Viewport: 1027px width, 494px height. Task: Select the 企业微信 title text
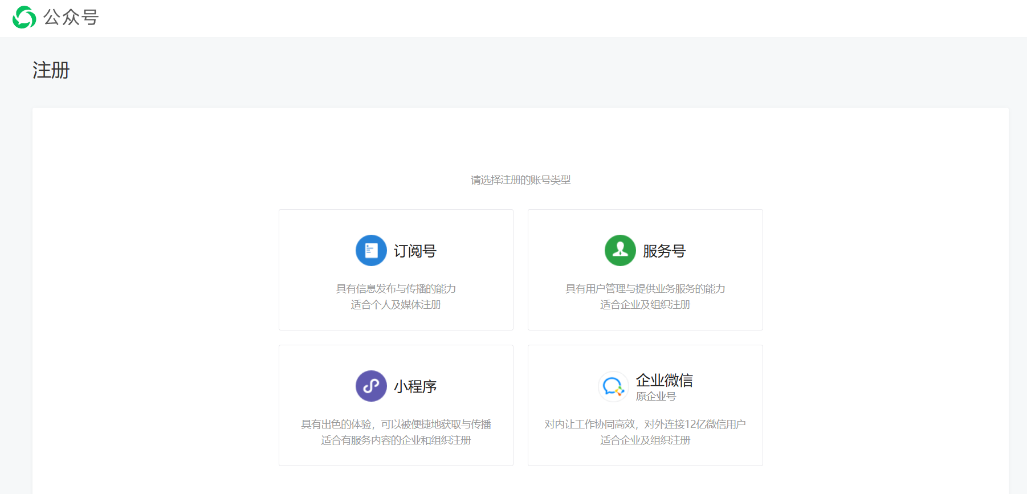click(x=664, y=380)
